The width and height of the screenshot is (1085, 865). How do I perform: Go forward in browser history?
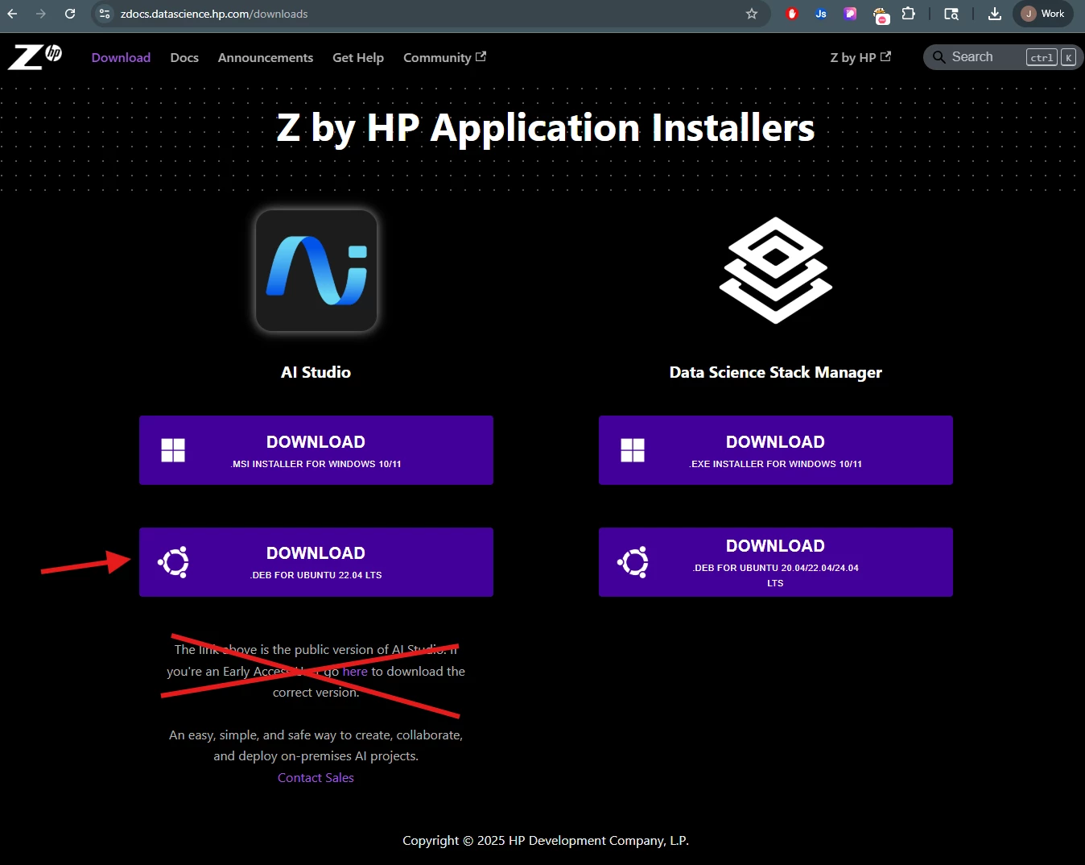tap(41, 14)
